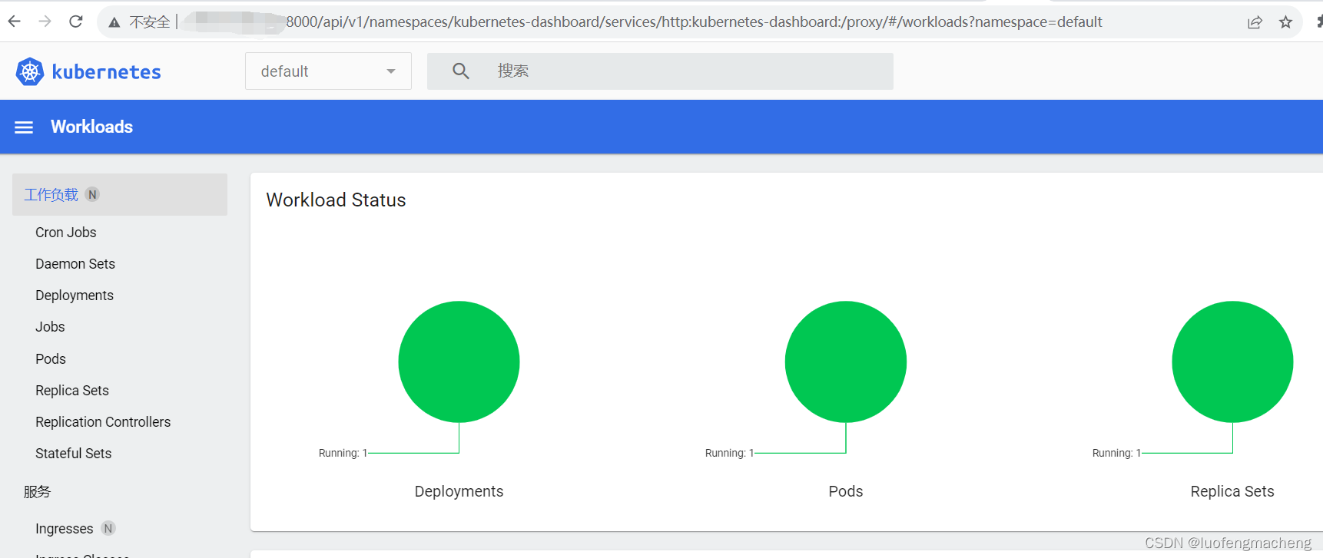Click the magnifier search icon
The width and height of the screenshot is (1323, 558).
coord(461,71)
